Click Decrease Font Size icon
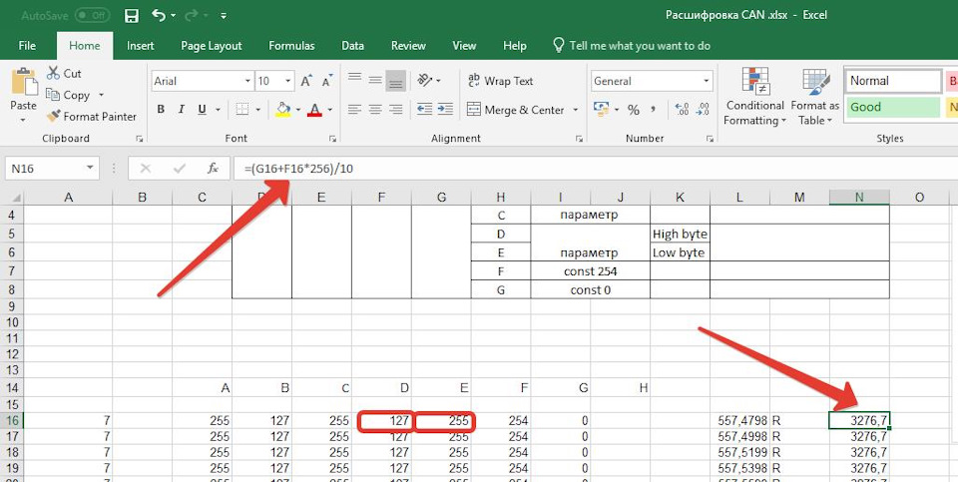The height and width of the screenshot is (482, 958). [327, 81]
